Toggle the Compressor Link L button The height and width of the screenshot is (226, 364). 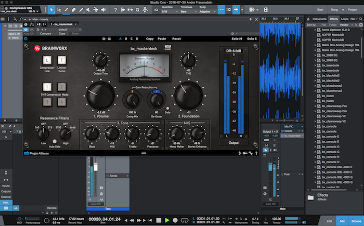click(x=47, y=60)
